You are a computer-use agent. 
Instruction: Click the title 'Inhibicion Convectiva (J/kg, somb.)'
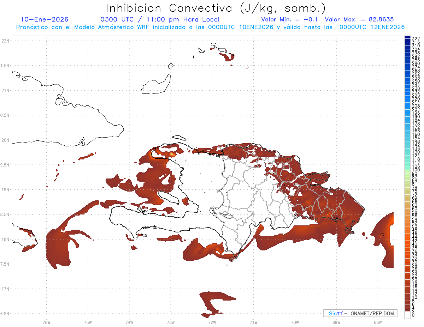pyautogui.click(x=216, y=8)
